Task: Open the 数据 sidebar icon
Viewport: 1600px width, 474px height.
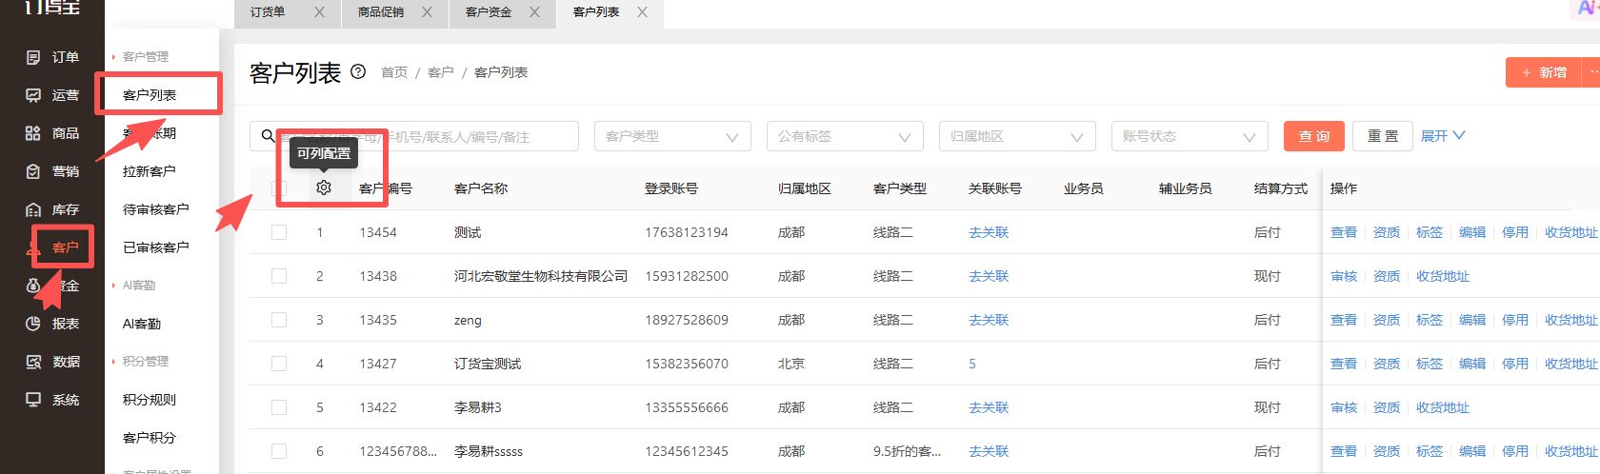Action: coord(33,362)
